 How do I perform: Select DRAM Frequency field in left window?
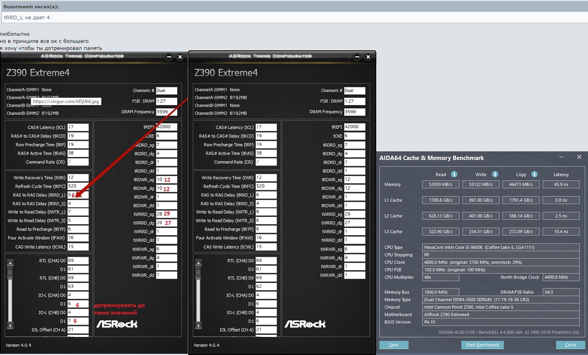pos(166,112)
